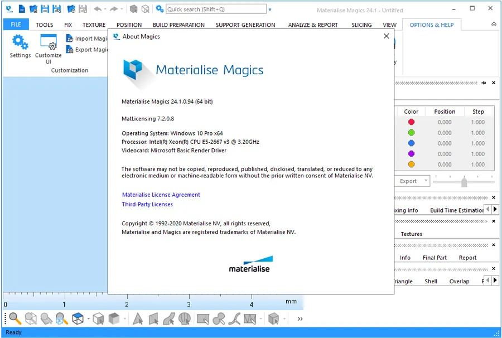This screenshot has width=502, height=338.
Task: Import part via the blue folder-with-clock icon
Action: (71, 9)
